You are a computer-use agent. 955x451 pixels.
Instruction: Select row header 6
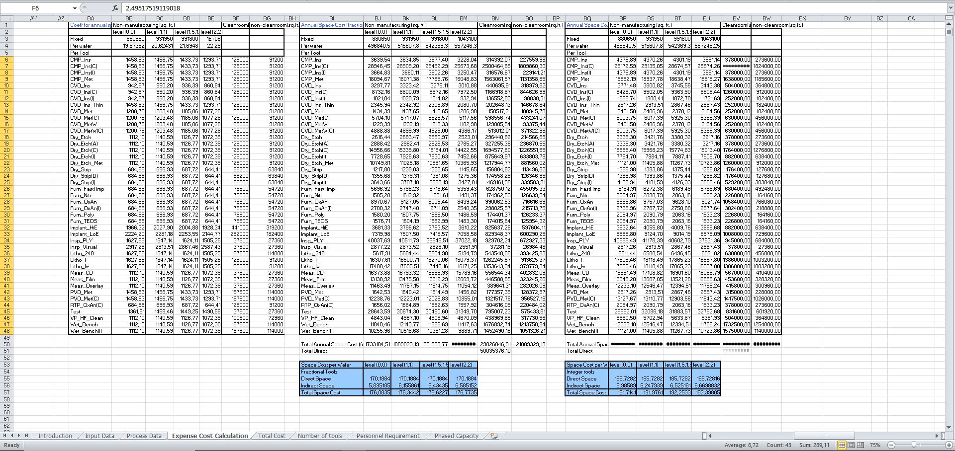tap(6, 60)
